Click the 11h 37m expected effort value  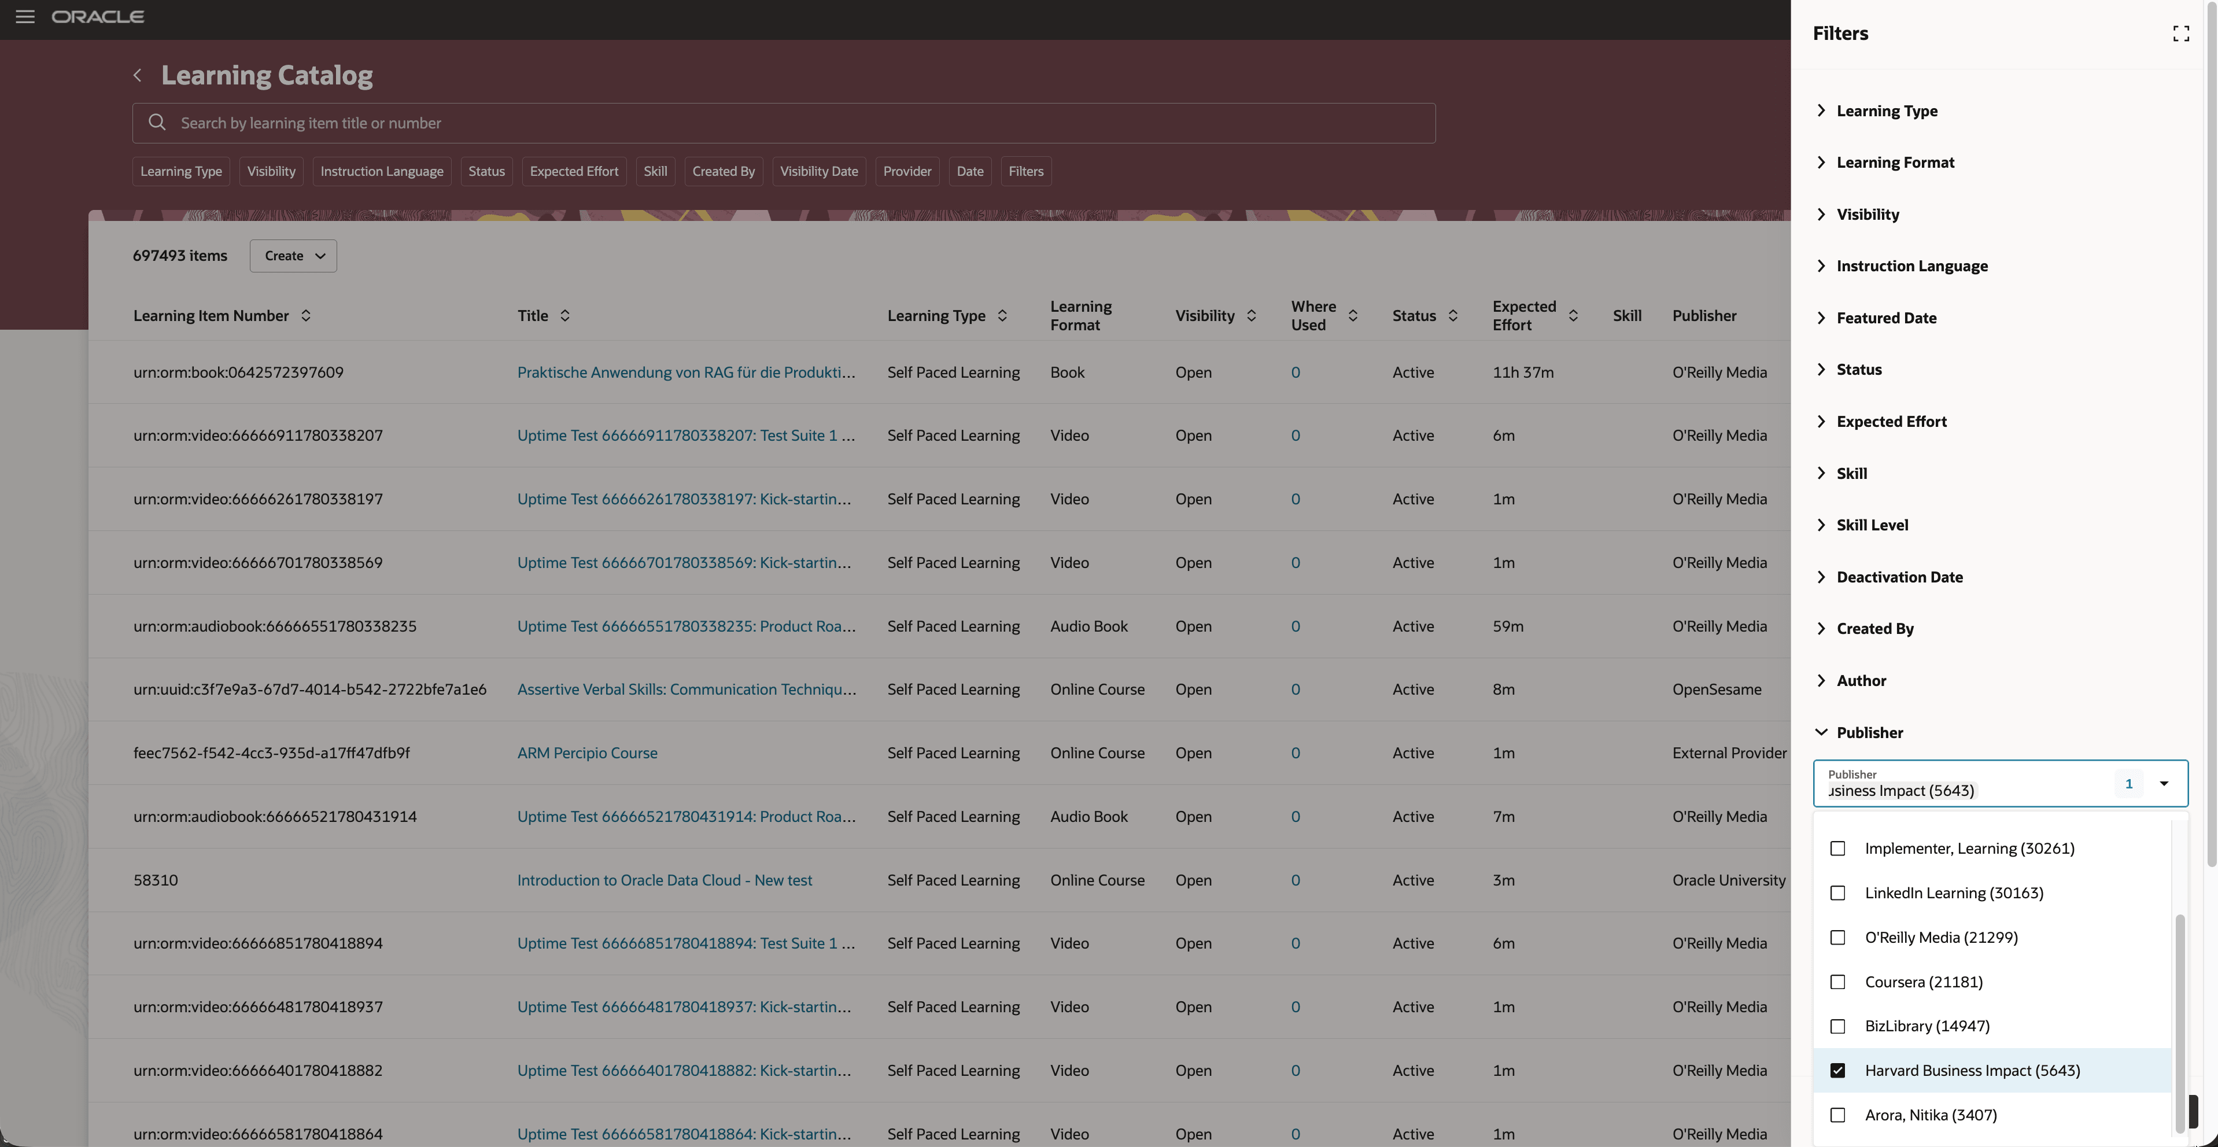(1523, 372)
